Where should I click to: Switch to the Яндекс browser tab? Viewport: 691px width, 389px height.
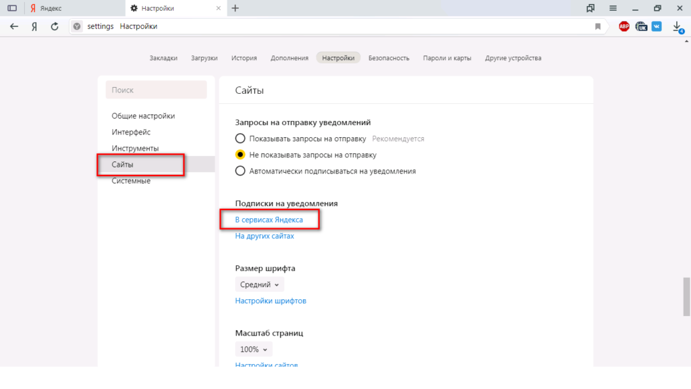(x=75, y=8)
